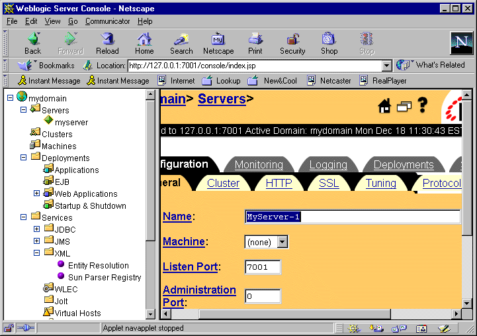
Task: Click Internet personal toolbar bookmark
Action: 176,80
